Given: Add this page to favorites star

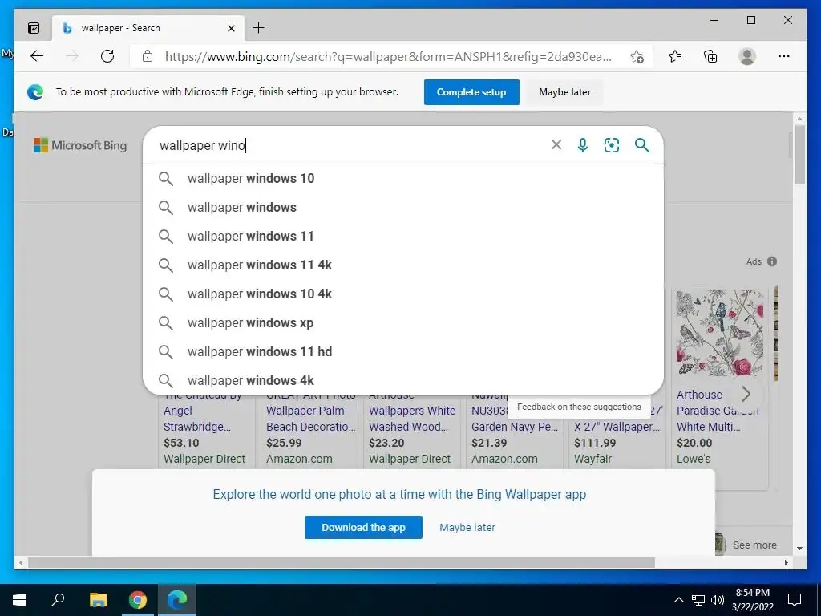Looking at the screenshot, I should point(637,57).
